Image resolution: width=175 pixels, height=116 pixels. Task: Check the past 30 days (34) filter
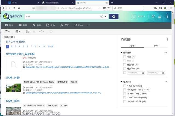(x=125, y=69)
